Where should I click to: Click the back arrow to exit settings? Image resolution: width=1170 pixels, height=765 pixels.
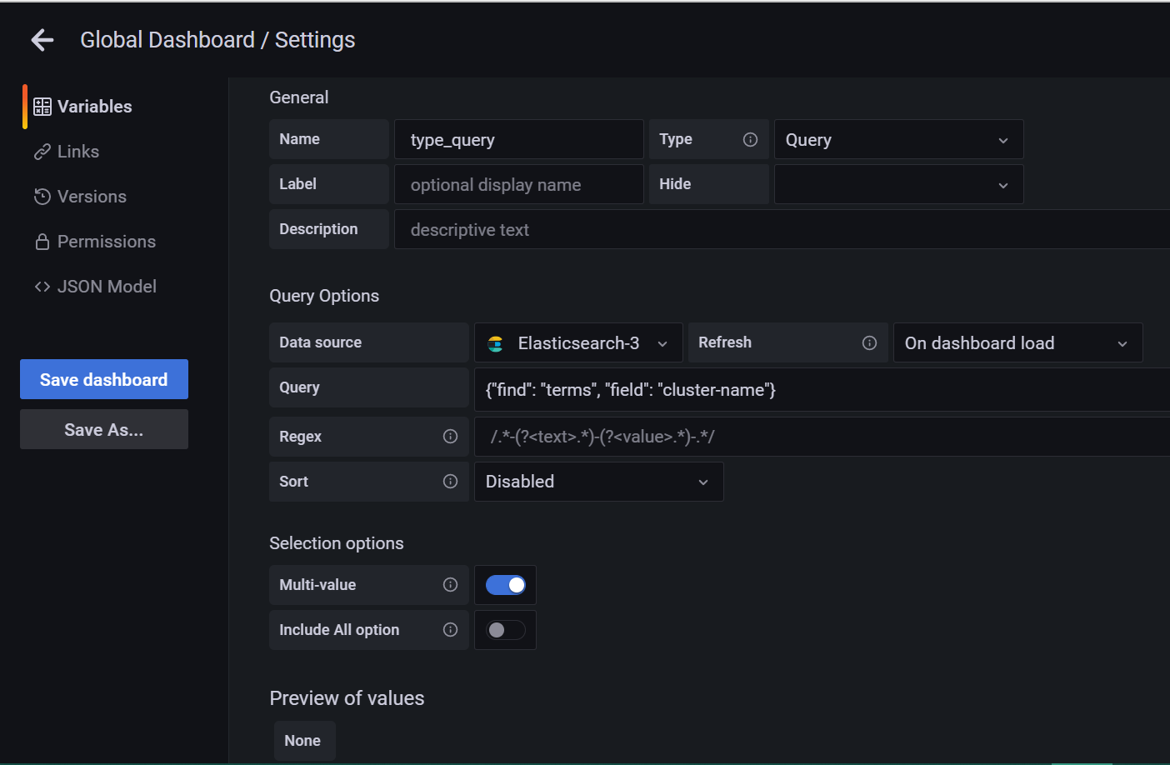point(42,39)
